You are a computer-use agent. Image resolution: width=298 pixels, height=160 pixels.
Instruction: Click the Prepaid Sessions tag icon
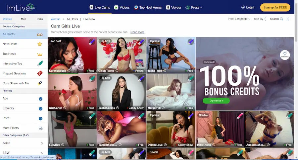point(40,73)
